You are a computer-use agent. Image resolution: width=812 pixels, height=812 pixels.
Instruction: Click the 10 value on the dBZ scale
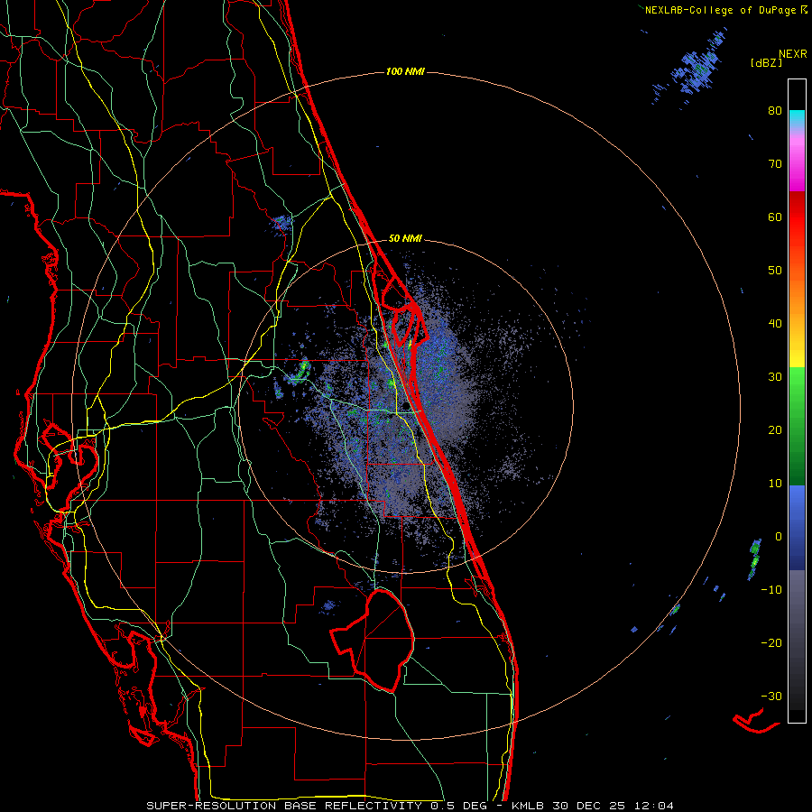(x=775, y=484)
